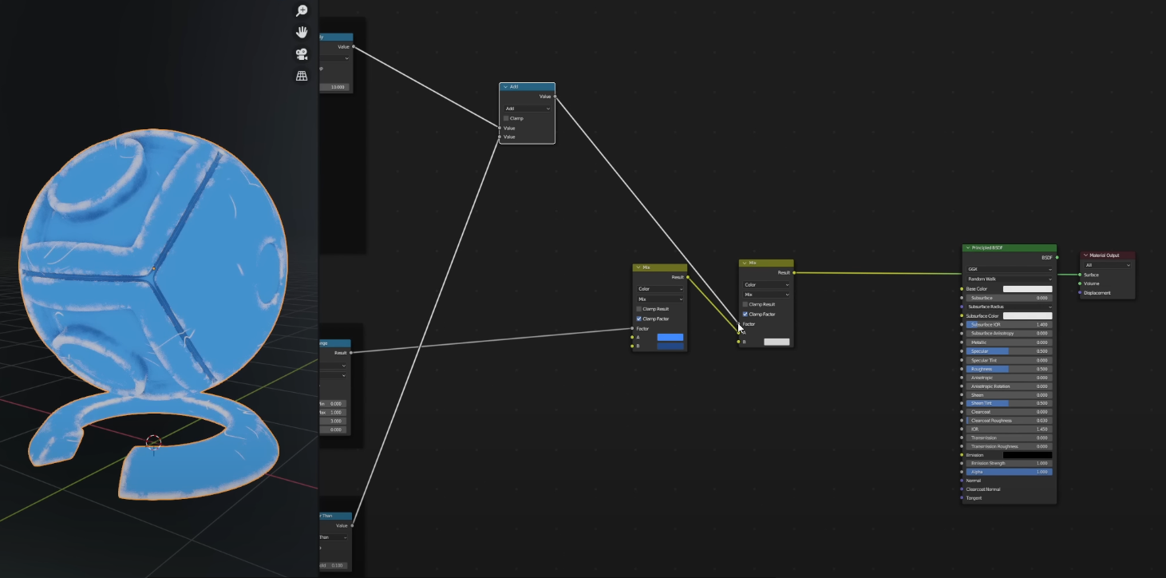Click the bright blue A color swatch
Screen dimensions: 1166x578
(x=670, y=337)
